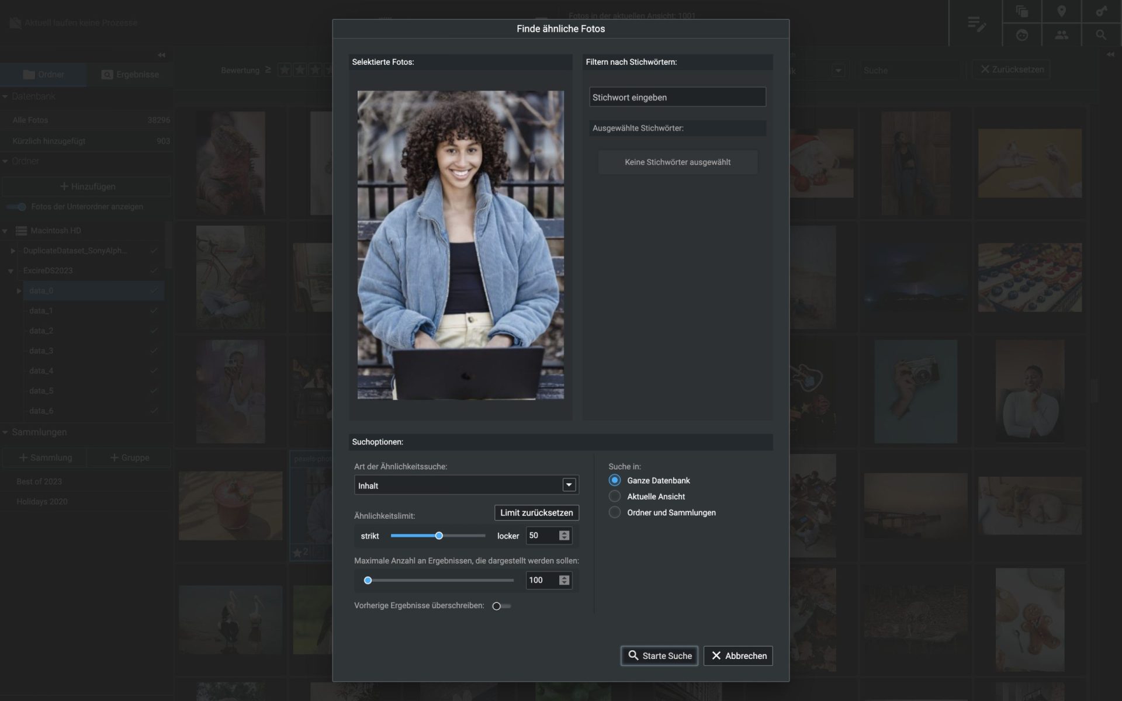Click the location pin icon
The height and width of the screenshot is (701, 1122).
click(1061, 12)
